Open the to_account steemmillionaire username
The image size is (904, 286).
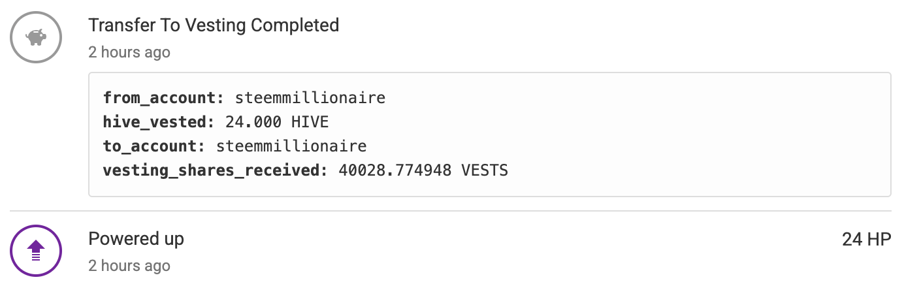pos(291,146)
